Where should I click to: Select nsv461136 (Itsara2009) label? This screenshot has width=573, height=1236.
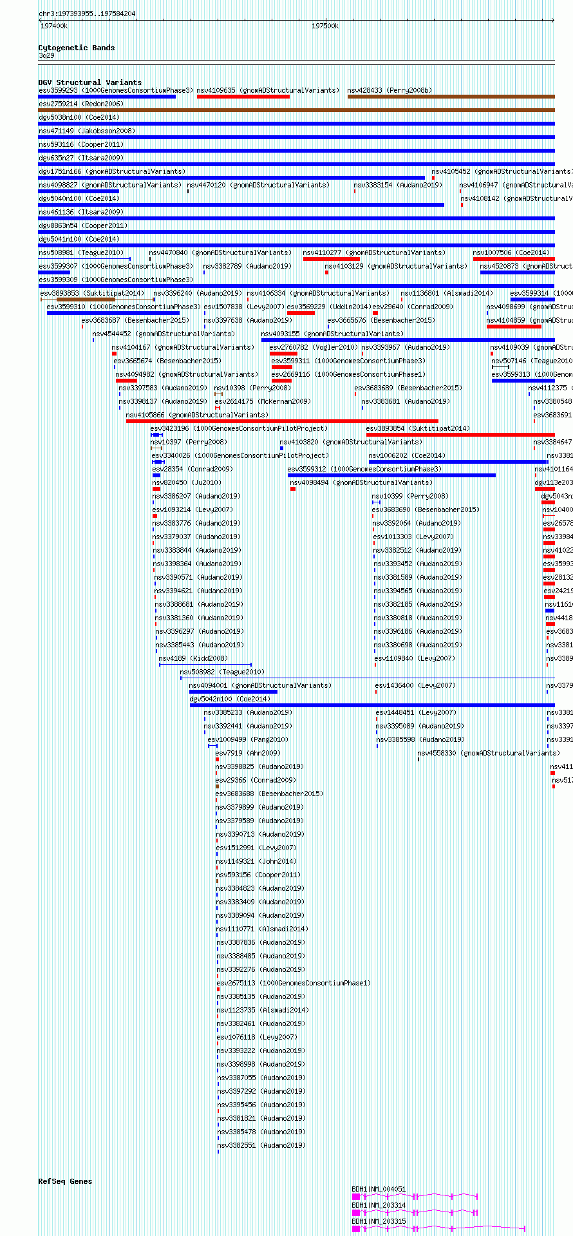pyautogui.click(x=81, y=213)
